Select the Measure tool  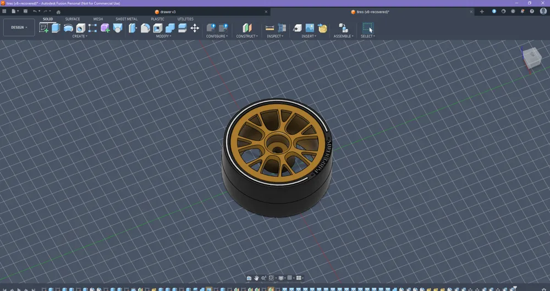(269, 28)
